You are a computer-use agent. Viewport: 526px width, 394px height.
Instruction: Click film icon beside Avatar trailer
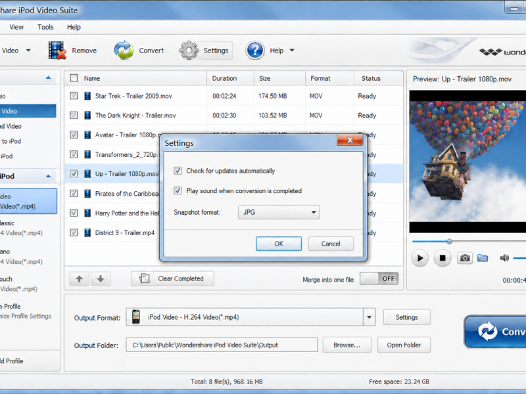point(87,135)
